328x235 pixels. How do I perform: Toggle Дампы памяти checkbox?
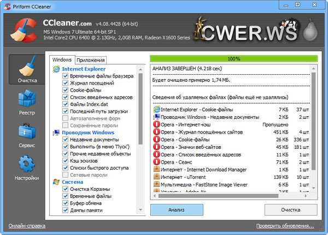(x=65, y=210)
